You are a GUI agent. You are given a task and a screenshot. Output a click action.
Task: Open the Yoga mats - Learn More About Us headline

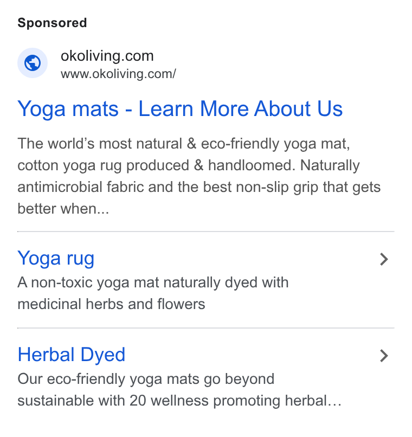180,108
